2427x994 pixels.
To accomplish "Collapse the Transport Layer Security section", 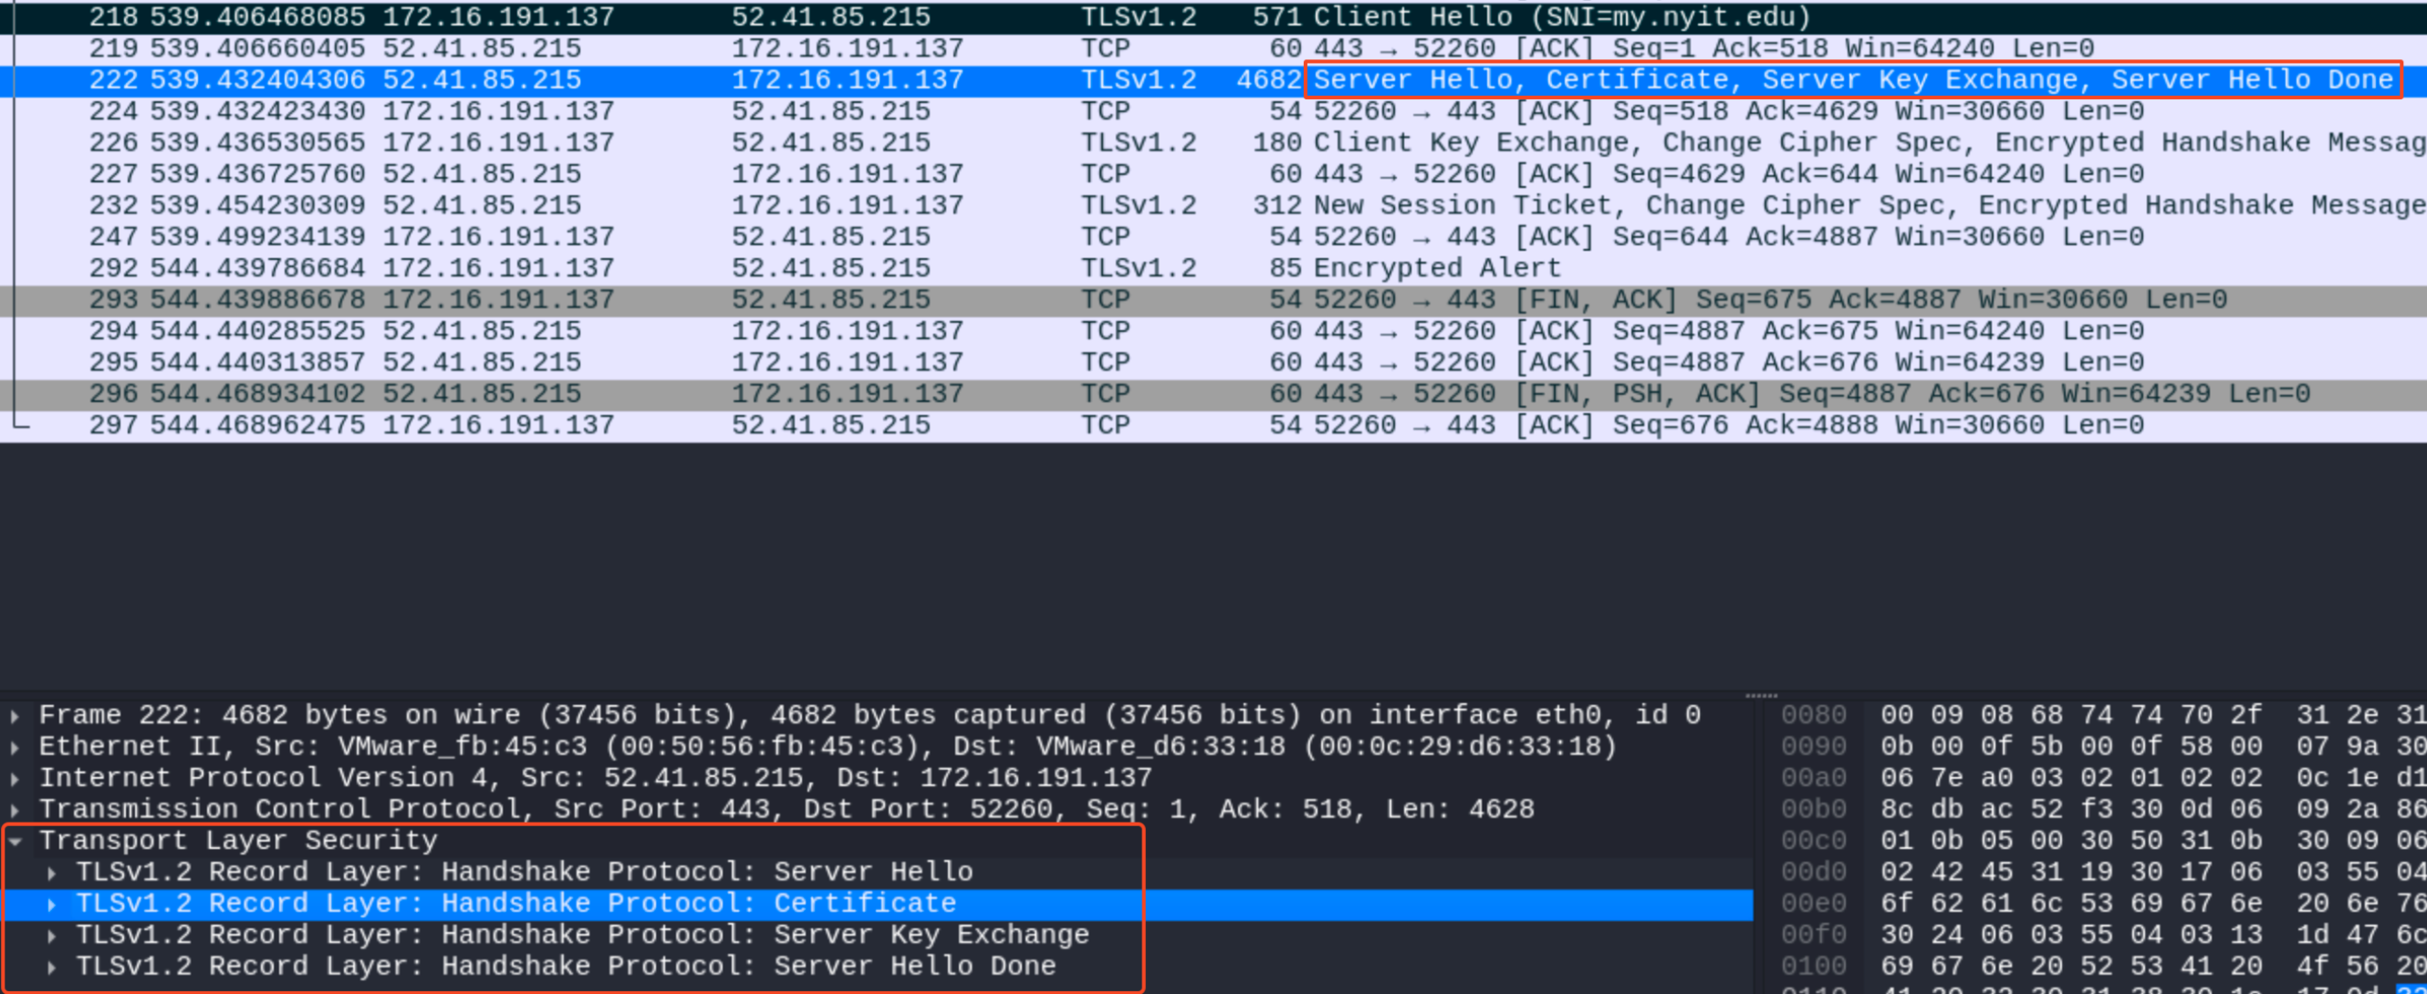I will click(x=16, y=842).
